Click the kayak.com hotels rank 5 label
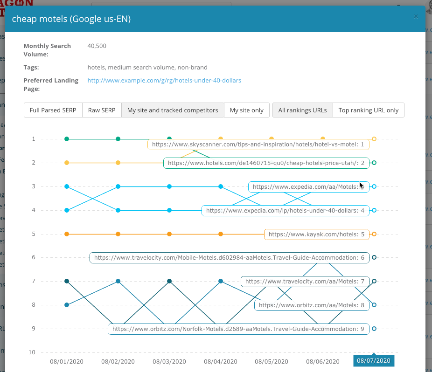The image size is (432, 372). coord(316,234)
